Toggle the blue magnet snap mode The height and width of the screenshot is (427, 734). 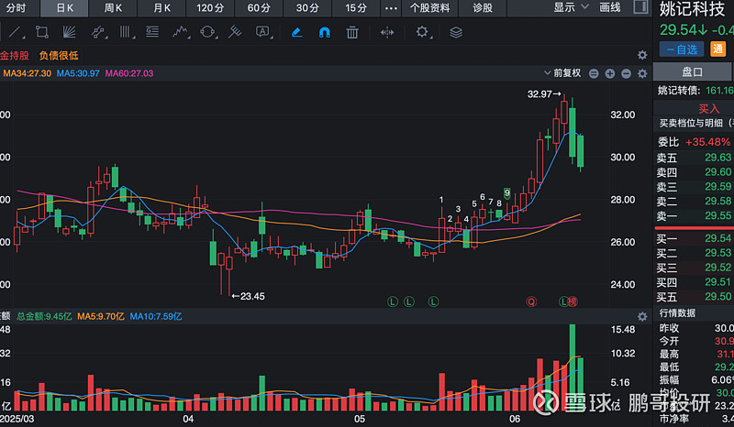point(324,32)
